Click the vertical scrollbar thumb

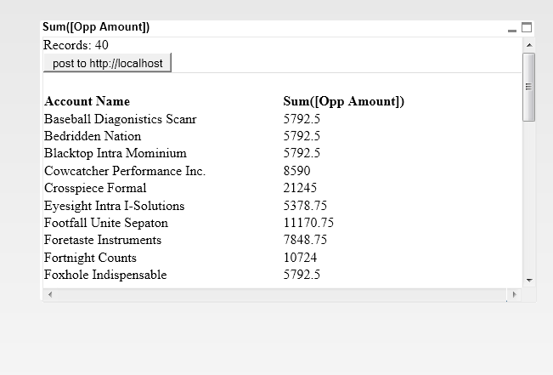coord(529,86)
